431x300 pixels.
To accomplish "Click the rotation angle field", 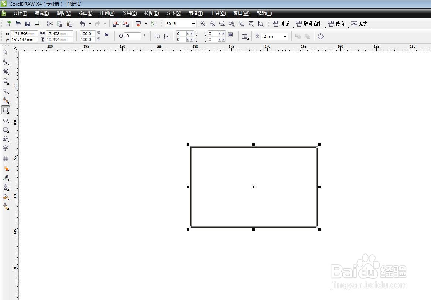I will (133, 36).
